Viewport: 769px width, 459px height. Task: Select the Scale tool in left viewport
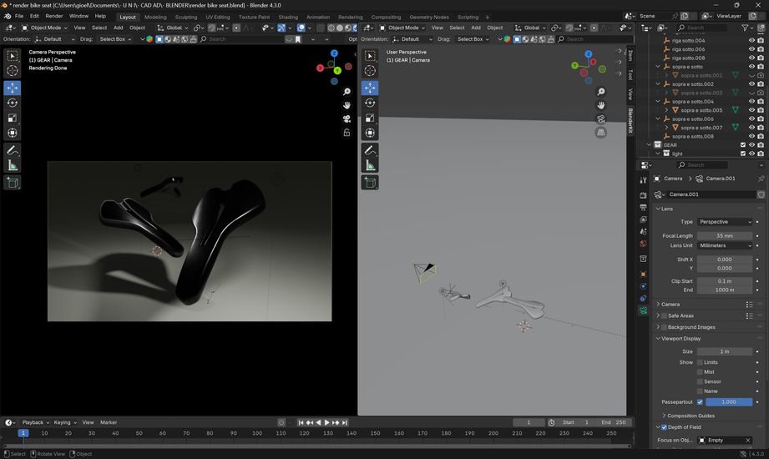tap(13, 118)
